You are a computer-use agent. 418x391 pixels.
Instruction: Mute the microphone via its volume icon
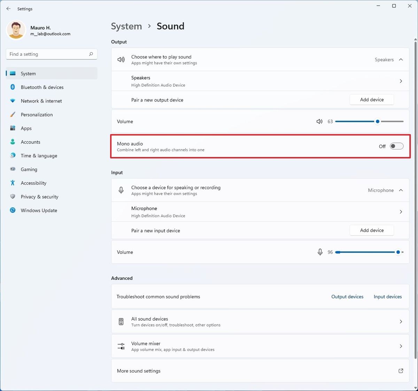[320, 252]
